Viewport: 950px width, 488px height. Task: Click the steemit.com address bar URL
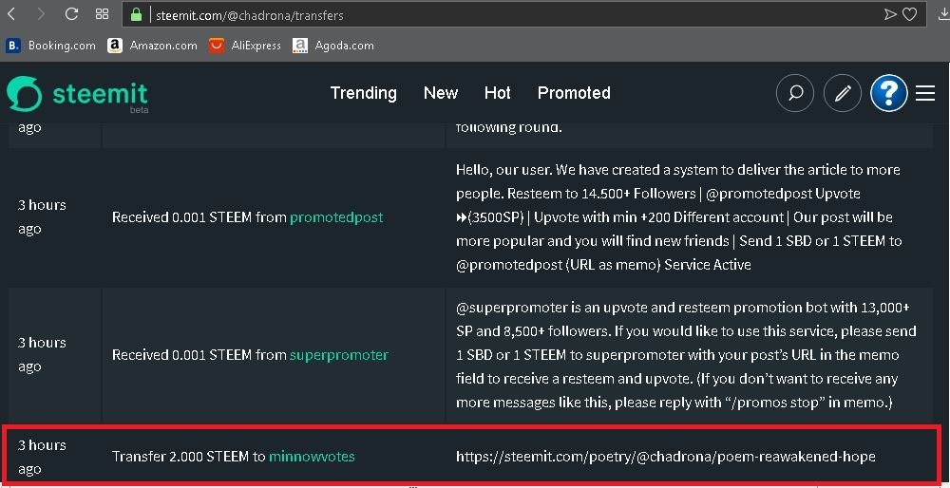[249, 15]
